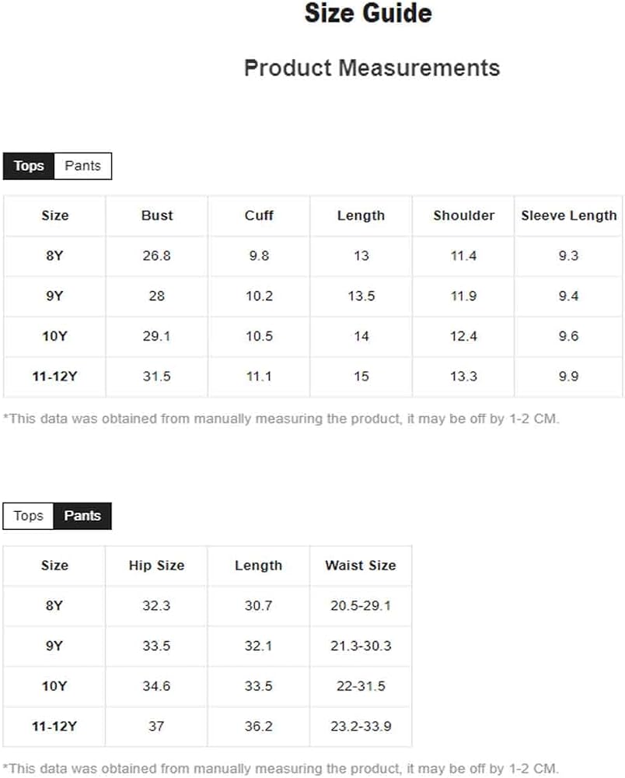The image size is (625, 778).
Task: Select the 11-12Y row in the tops table
Action: pyautogui.click(x=312, y=377)
